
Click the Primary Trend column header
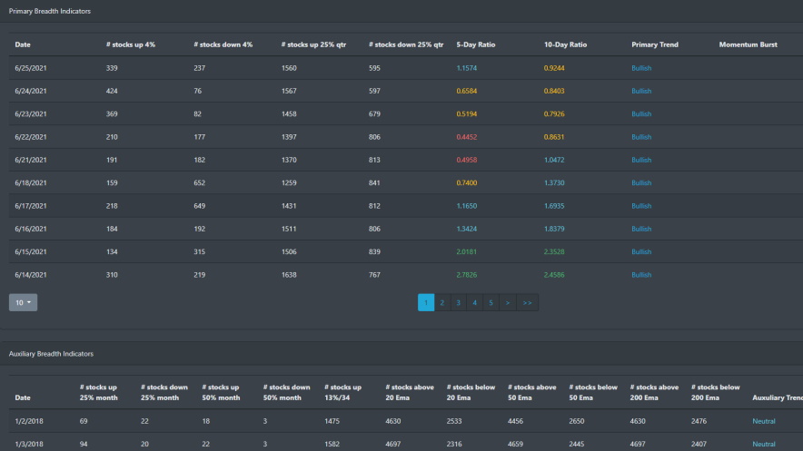pyautogui.click(x=655, y=44)
